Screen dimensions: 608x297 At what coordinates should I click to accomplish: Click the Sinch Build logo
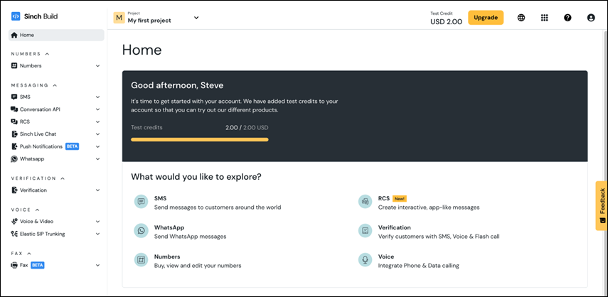tap(35, 16)
